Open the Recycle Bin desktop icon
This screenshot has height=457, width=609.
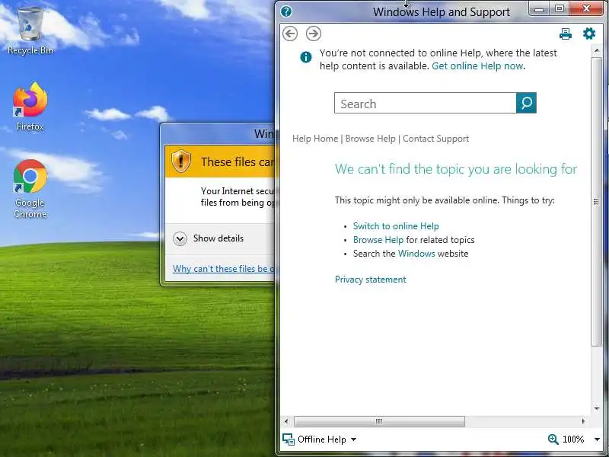coord(30,30)
